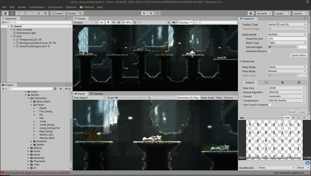Click the error icon in status bar
This screenshot has width=311, height=176.
point(2,173)
